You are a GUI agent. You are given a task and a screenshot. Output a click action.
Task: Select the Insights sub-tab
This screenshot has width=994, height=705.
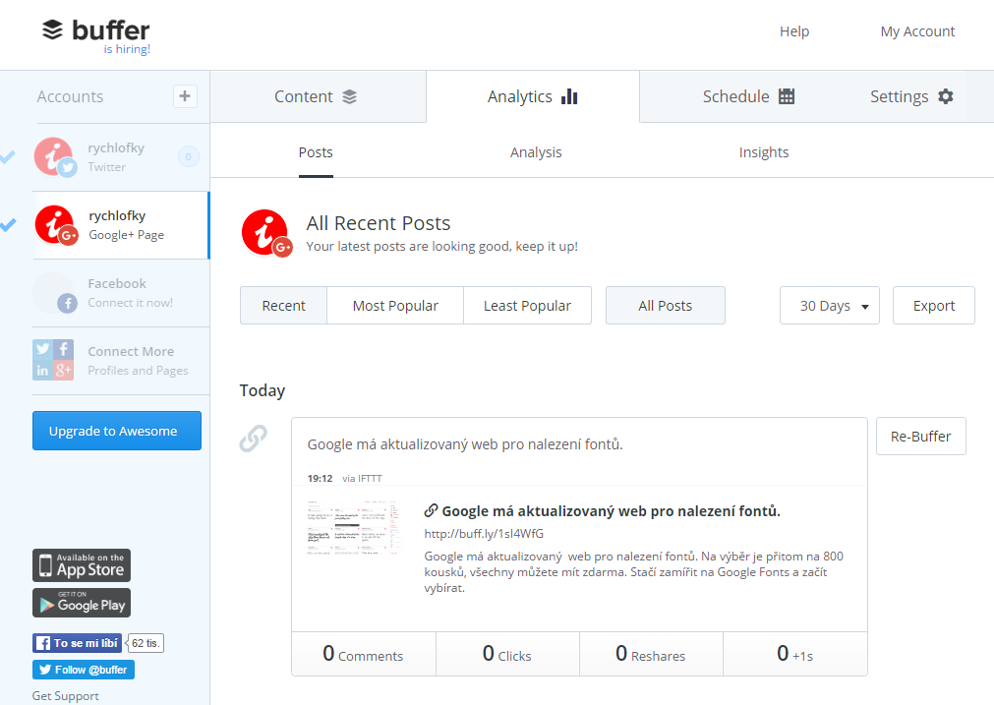coord(764,152)
